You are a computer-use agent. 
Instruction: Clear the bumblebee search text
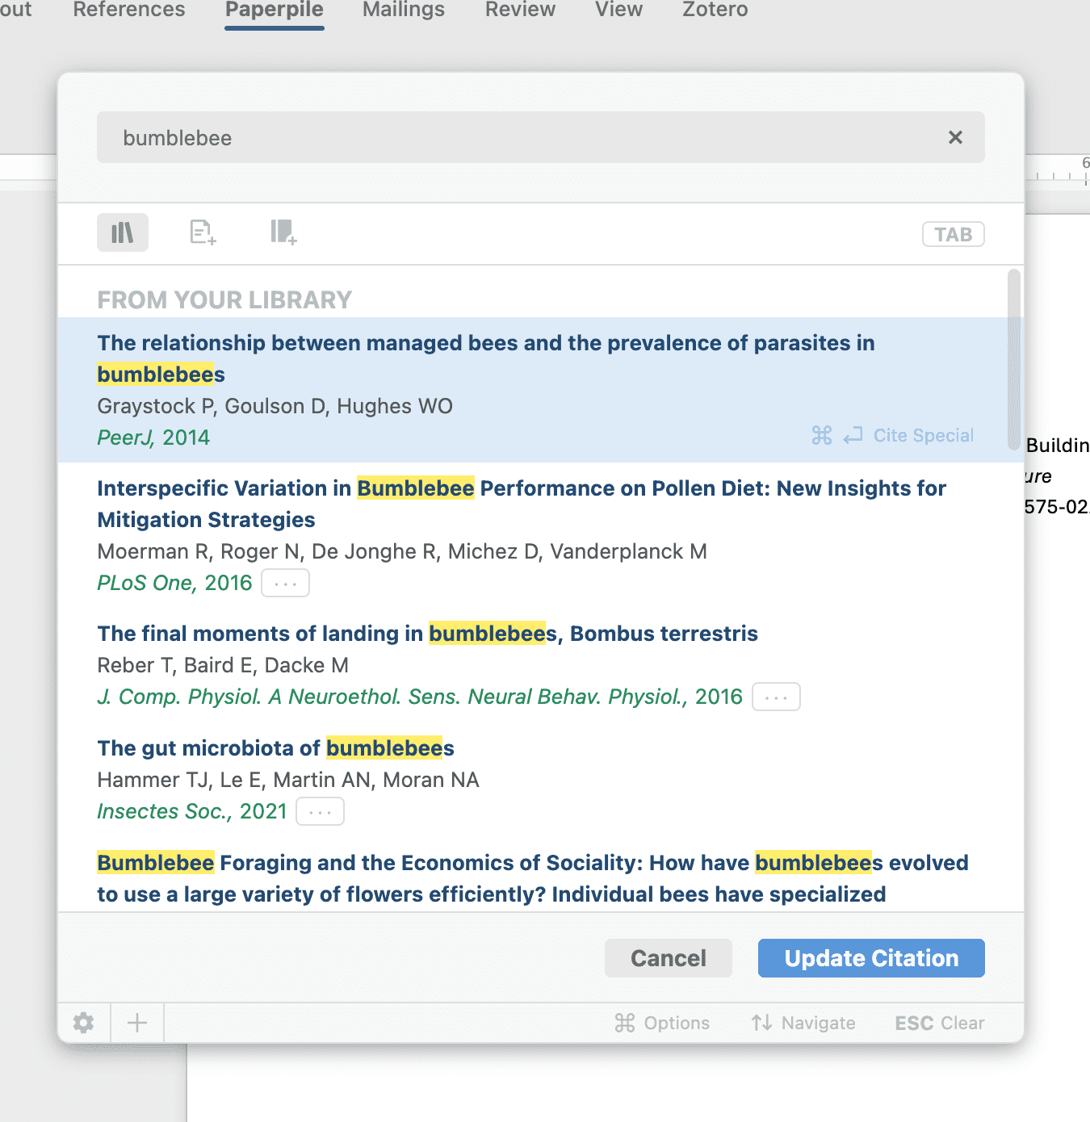click(x=955, y=138)
